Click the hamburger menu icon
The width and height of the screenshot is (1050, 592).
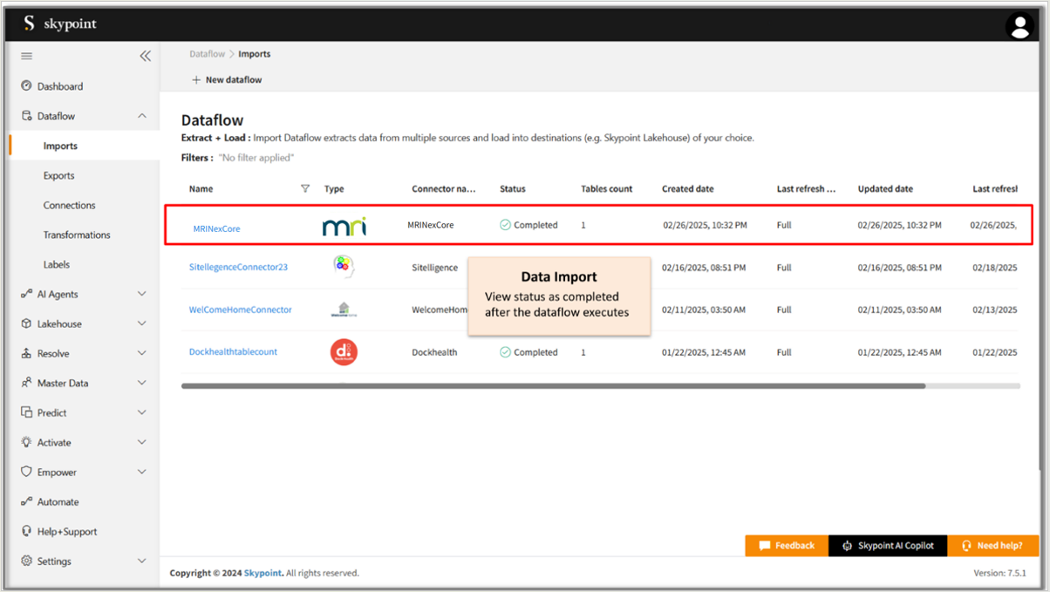pyautogui.click(x=26, y=56)
